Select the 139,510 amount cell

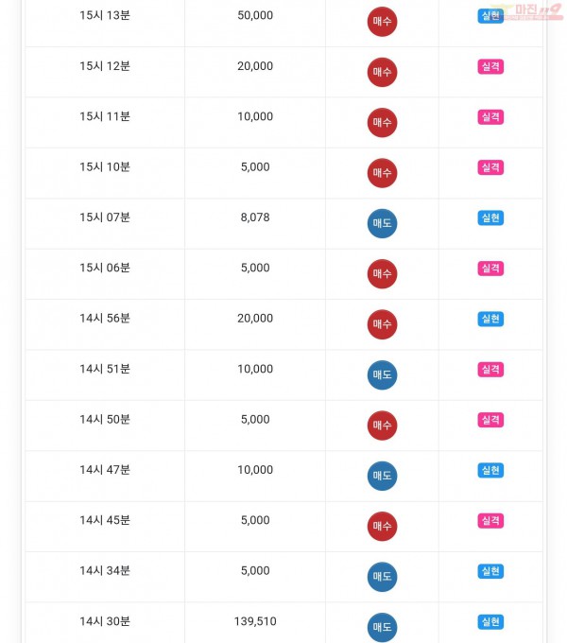click(255, 621)
